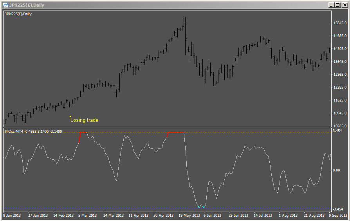Click the 10945.0 price axis value
Viewport: 350px width, 221px height.
tap(340, 113)
